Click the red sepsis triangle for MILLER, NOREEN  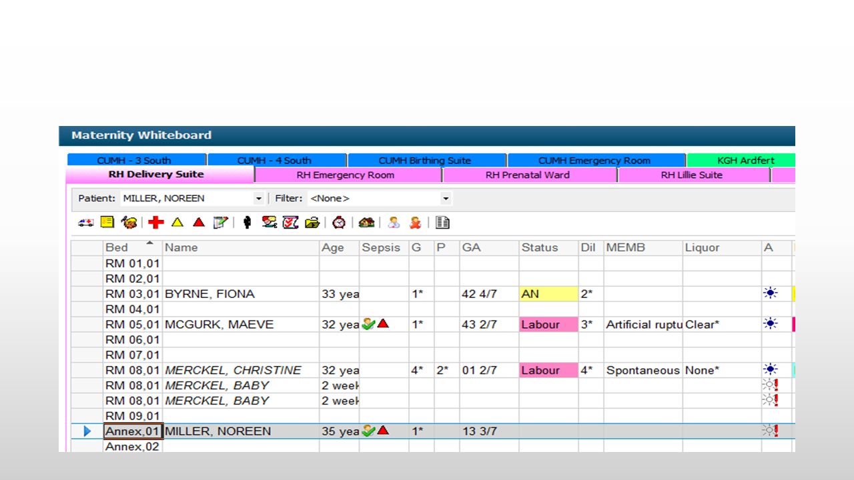383,430
